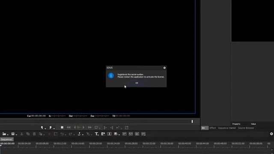Step forward to the next frame

(83, 127)
